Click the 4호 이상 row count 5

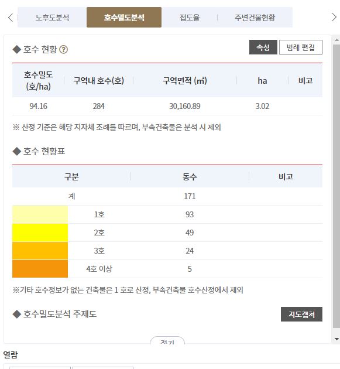(190, 269)
